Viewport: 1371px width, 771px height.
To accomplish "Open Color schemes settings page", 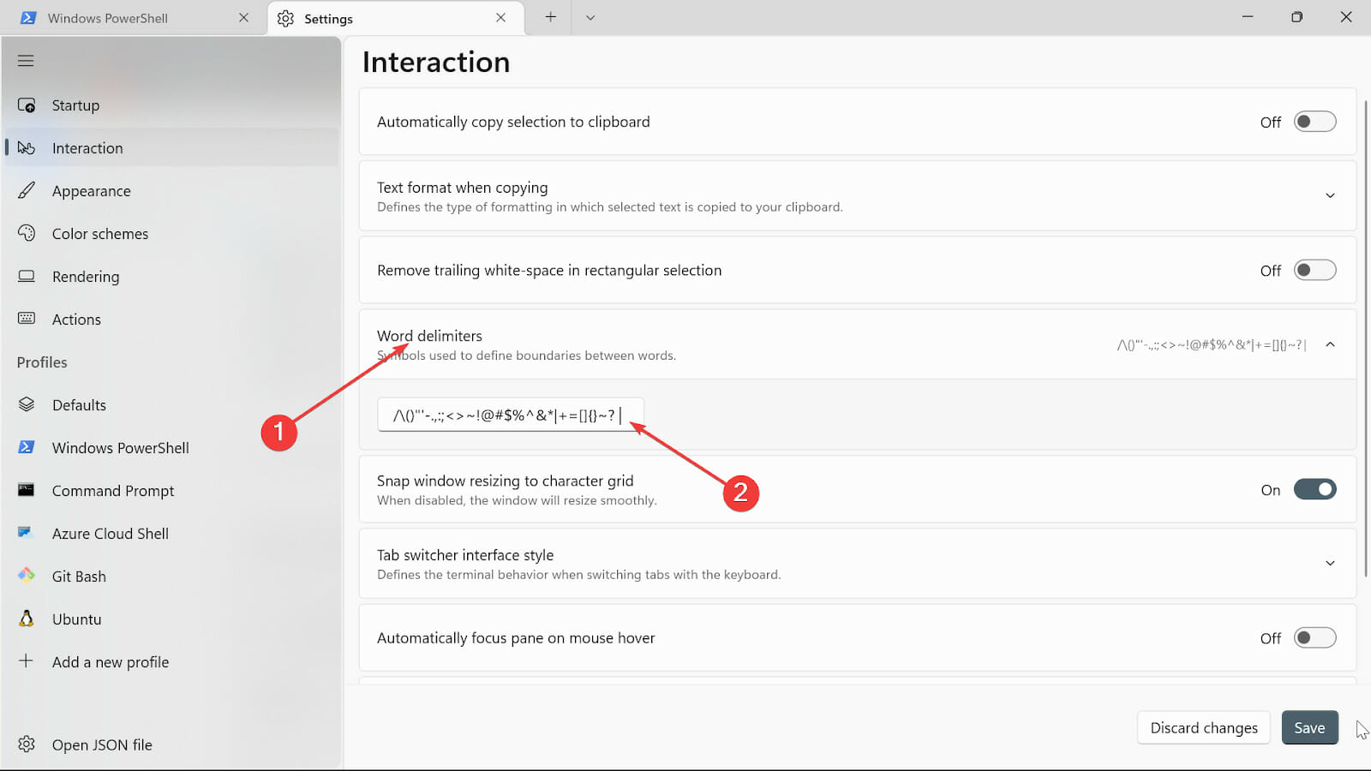I will pyautogui.click(x=171, y=234).
